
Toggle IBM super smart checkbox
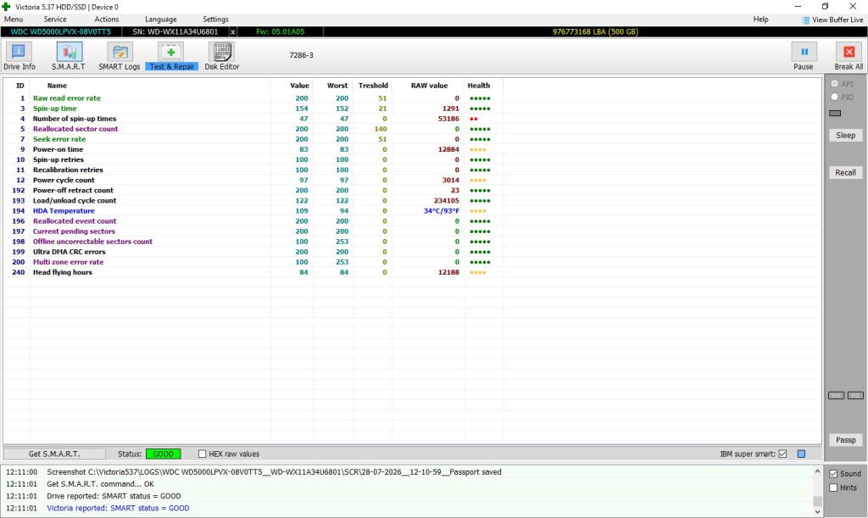pyautogui.click(x=782, y=454)
